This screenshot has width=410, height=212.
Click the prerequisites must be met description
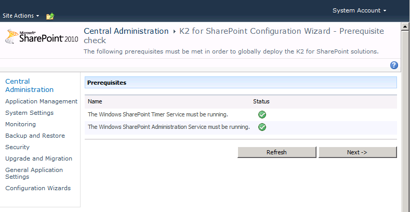[231, 51]
